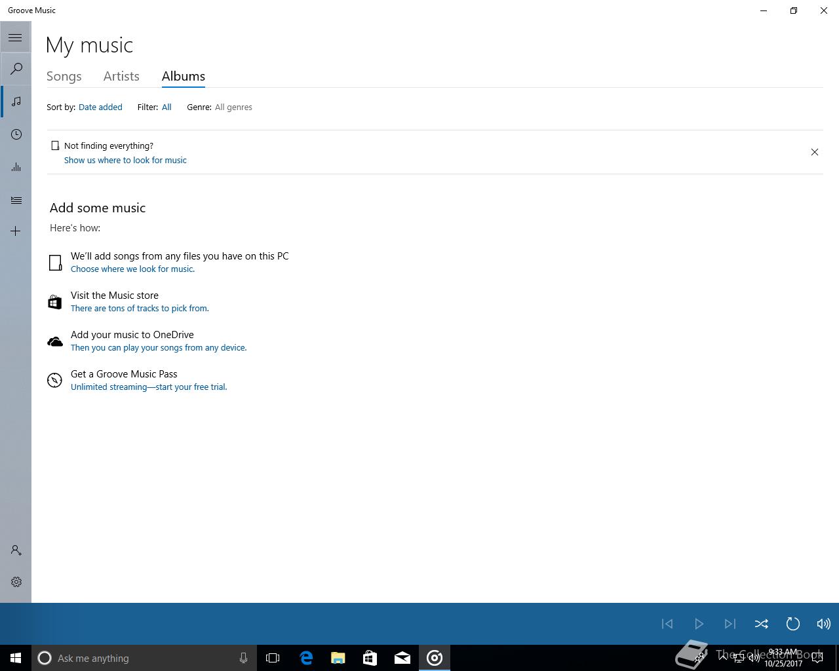The height and width of the screenshot is (671, 839).
Task: Open Sort by Date added dropdown
Action: pyautogui.click(x=100, y=107)
